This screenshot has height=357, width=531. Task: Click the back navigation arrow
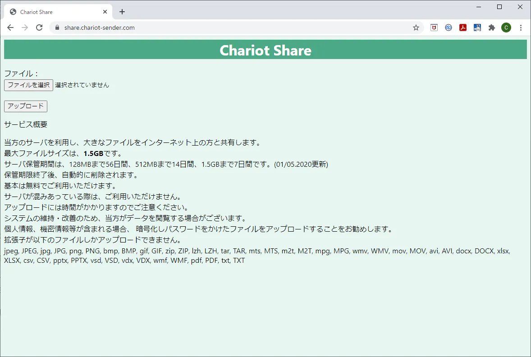(x=10, y=27)
